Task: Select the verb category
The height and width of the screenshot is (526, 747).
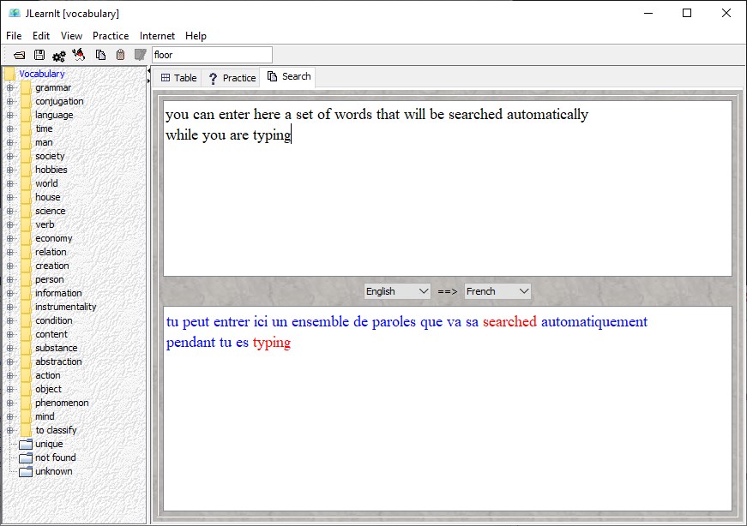Action: [x=45, y=224]
